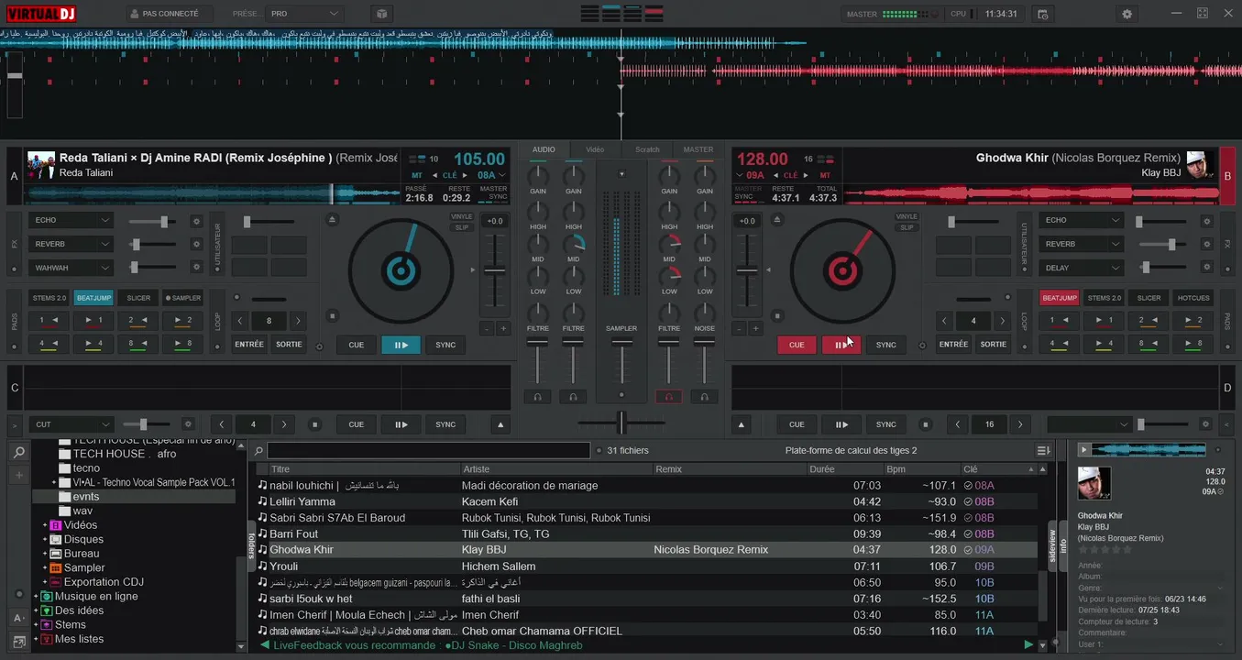Screen dimensions: 1242x660
Task: Open ECHO effect settings gear on deck A
Action: 195,221
